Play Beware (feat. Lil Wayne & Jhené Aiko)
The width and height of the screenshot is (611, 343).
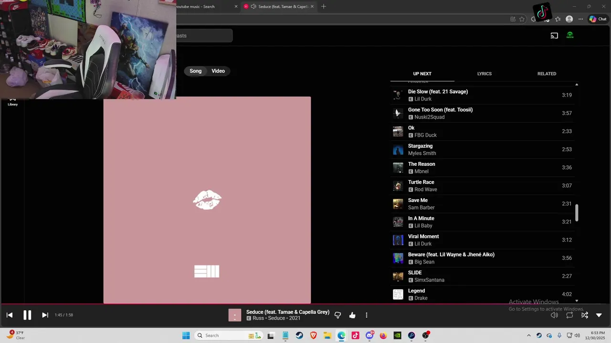(x=483, y=258)
